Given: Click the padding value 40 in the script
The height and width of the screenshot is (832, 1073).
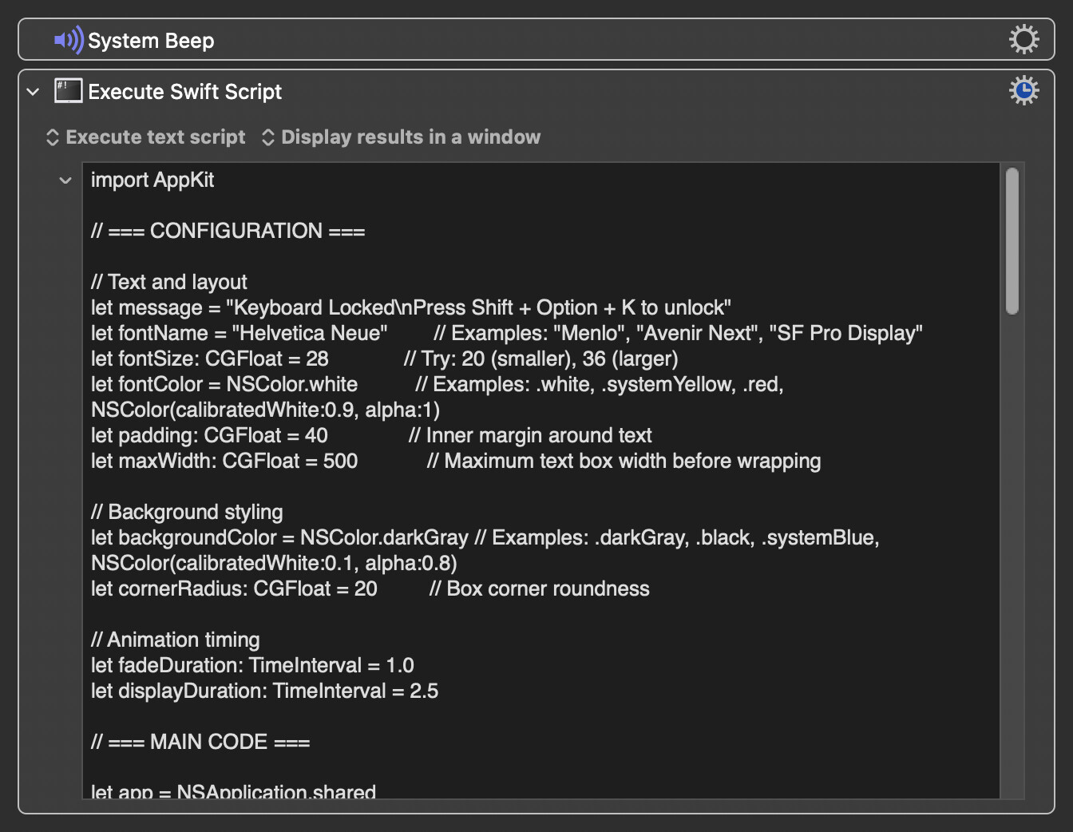Looking at the screenshot, I should [x=316, y=436].
